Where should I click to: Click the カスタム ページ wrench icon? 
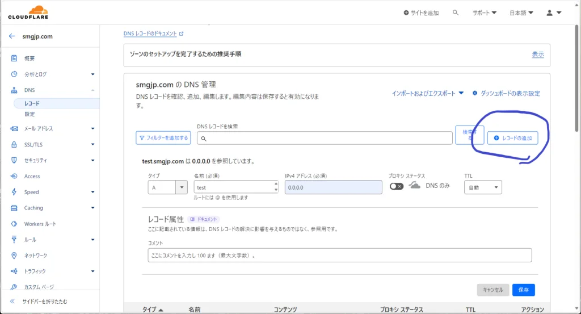(14, 287)
